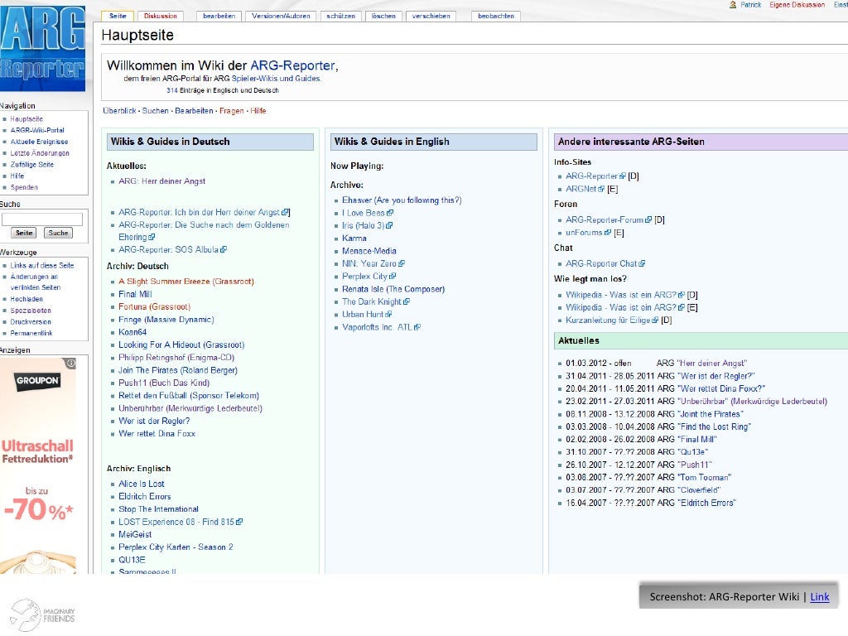Click the wiki search input field
The width and height of the screenshot is (848, 636).
42,219
